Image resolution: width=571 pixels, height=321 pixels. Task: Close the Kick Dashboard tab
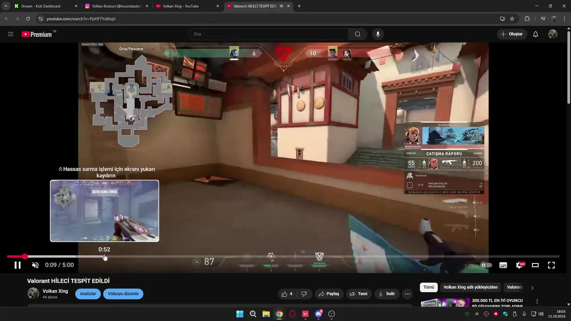pyautogui.click(x=76, y=6)
